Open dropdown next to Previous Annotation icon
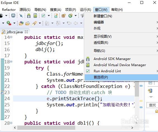158x132 pixels. 63,23
